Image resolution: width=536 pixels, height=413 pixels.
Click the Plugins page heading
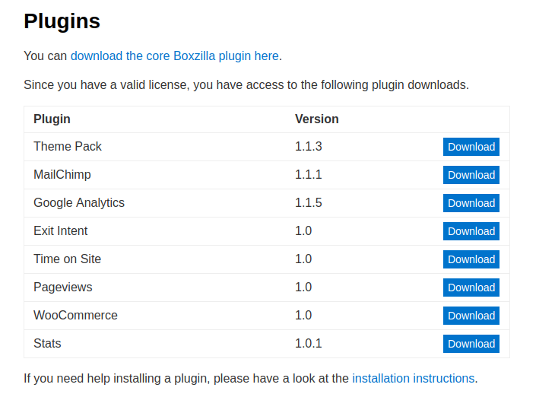62,21
